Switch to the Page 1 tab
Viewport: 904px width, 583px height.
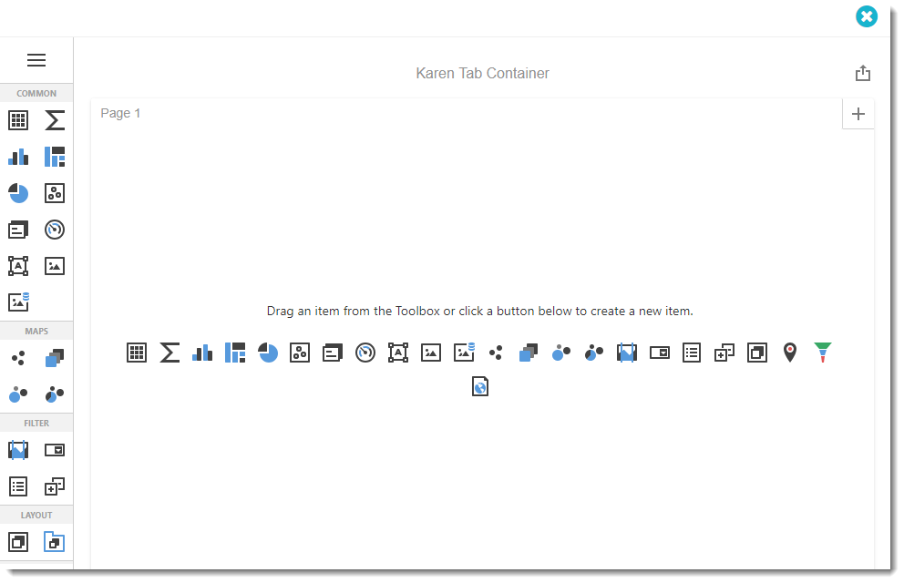119,113
